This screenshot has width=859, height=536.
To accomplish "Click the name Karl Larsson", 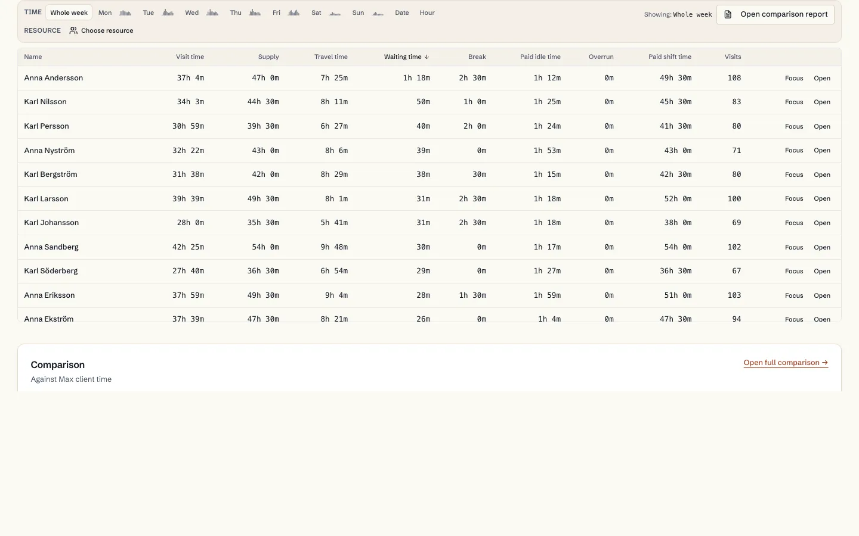I will click(x=46, y=199).
